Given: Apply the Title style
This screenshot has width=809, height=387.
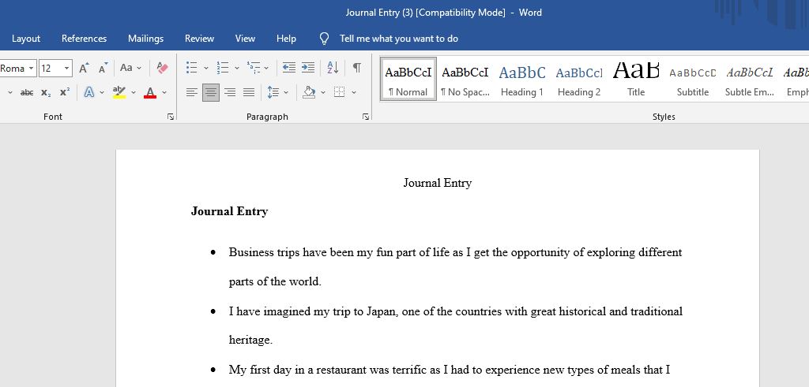Looking at the screenshot, I should (636, 80).
